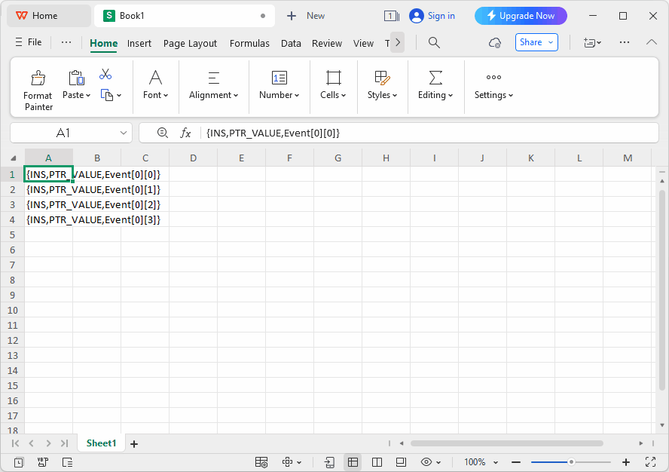669x472 pixels.
Task: Open the three-dot quick access menu
Action: pyautogui.click(x=66, y=42)
